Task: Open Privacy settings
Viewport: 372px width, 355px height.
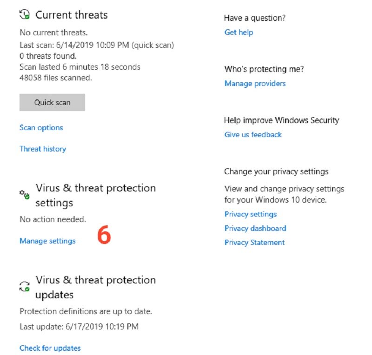Action: click(250, 214)
